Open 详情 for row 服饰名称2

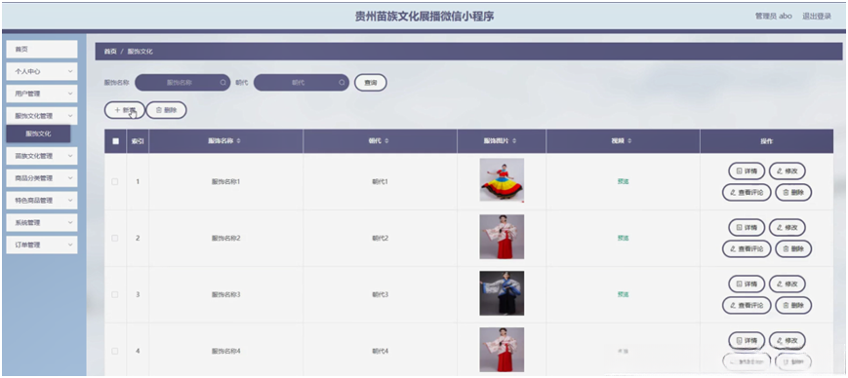pos(747,228)
